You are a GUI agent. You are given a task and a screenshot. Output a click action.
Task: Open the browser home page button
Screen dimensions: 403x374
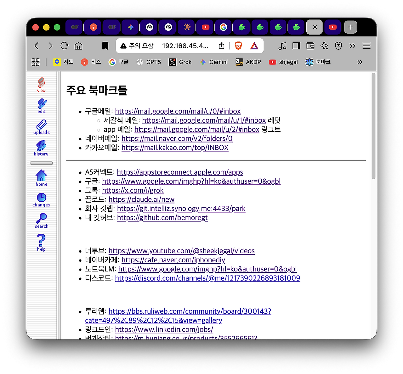[x=78, y=46]
